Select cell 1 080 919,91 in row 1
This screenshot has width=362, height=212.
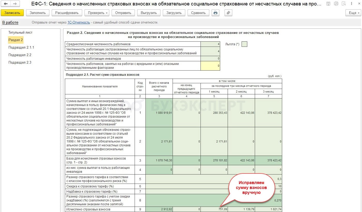pos(159,113)
